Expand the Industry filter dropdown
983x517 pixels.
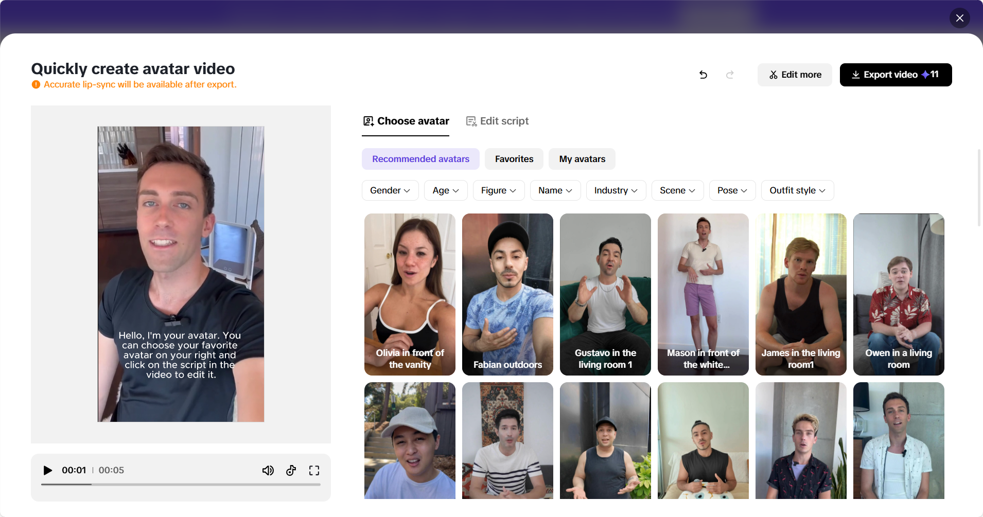[616, 190]
